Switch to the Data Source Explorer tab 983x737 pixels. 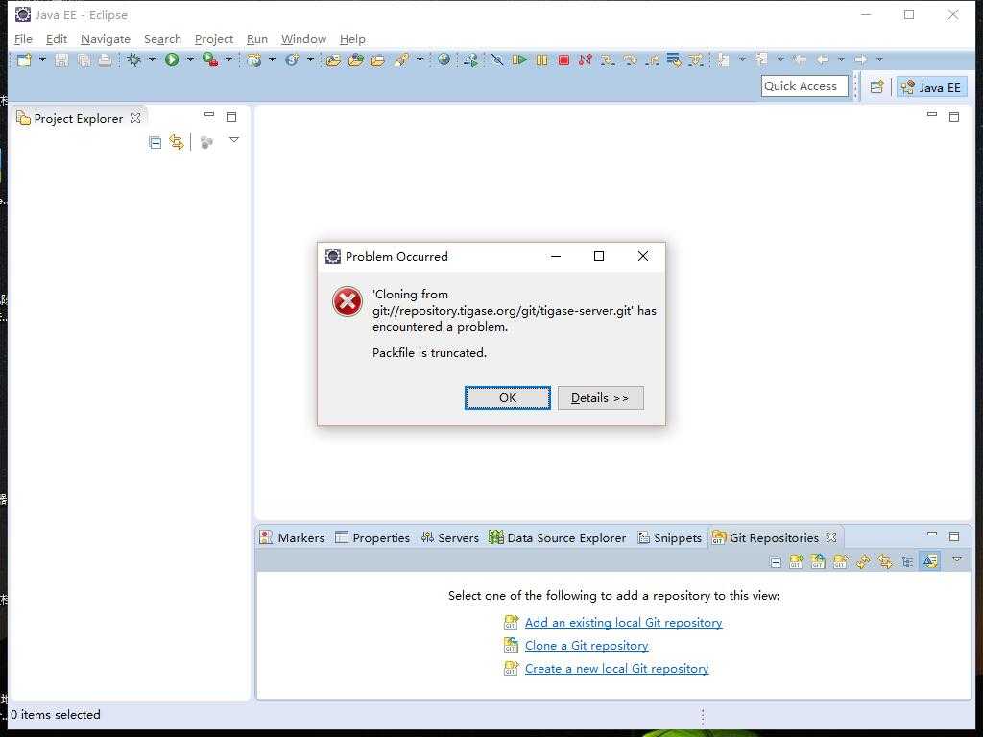(558, 537)
